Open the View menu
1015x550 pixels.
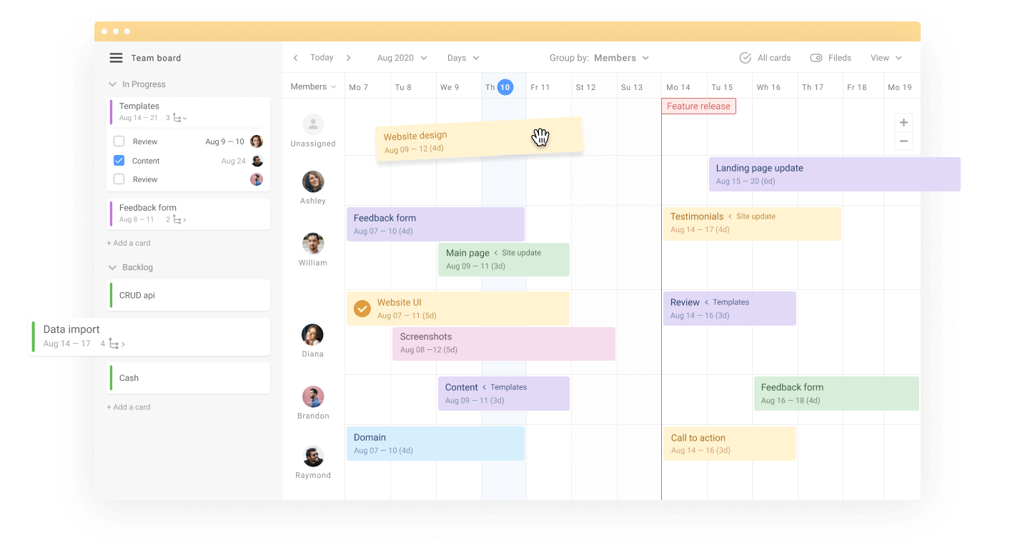885,57
